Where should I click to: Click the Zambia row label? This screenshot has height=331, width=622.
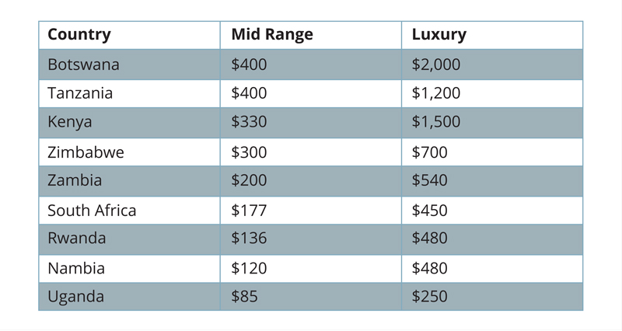(75, 181)
